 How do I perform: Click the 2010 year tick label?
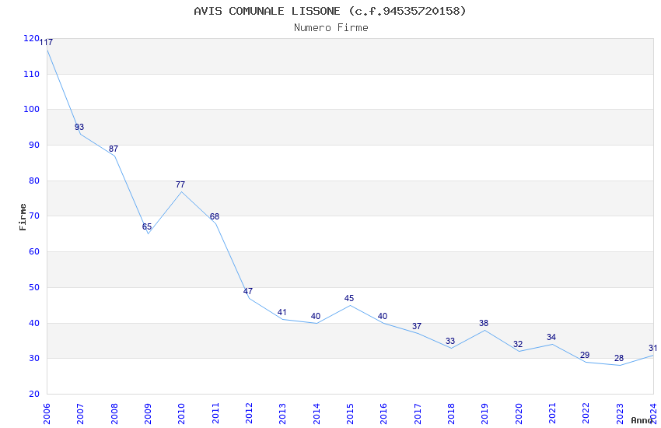point(181,414)
